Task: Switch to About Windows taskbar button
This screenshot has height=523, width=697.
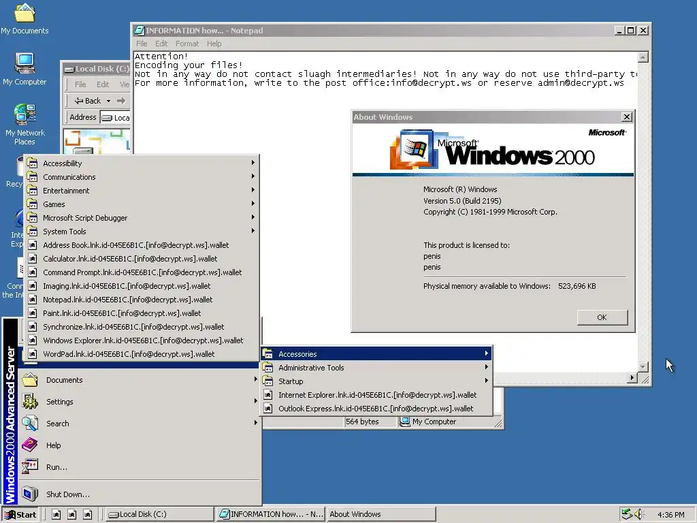Action: [x=381, y=515]
